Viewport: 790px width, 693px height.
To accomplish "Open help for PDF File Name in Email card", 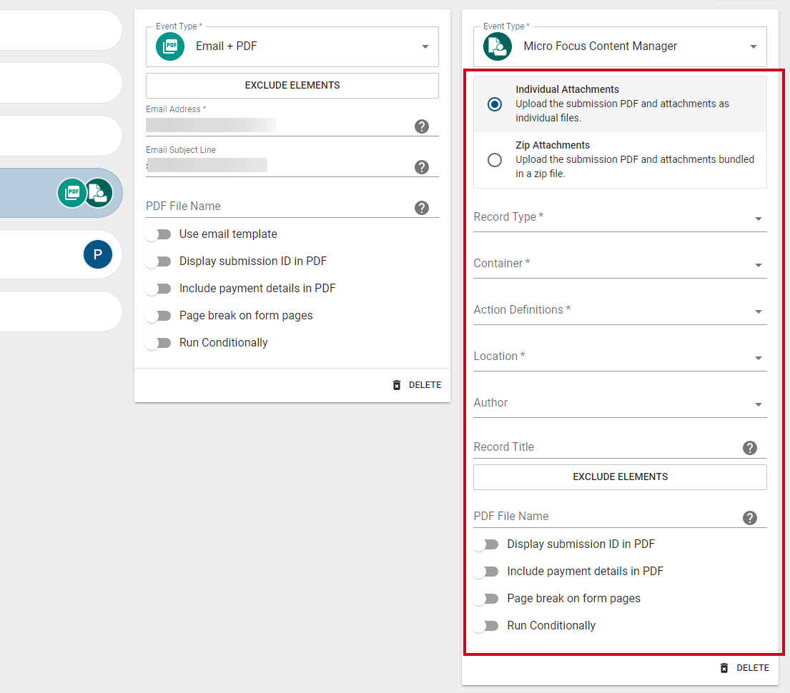I will (422, 207).
